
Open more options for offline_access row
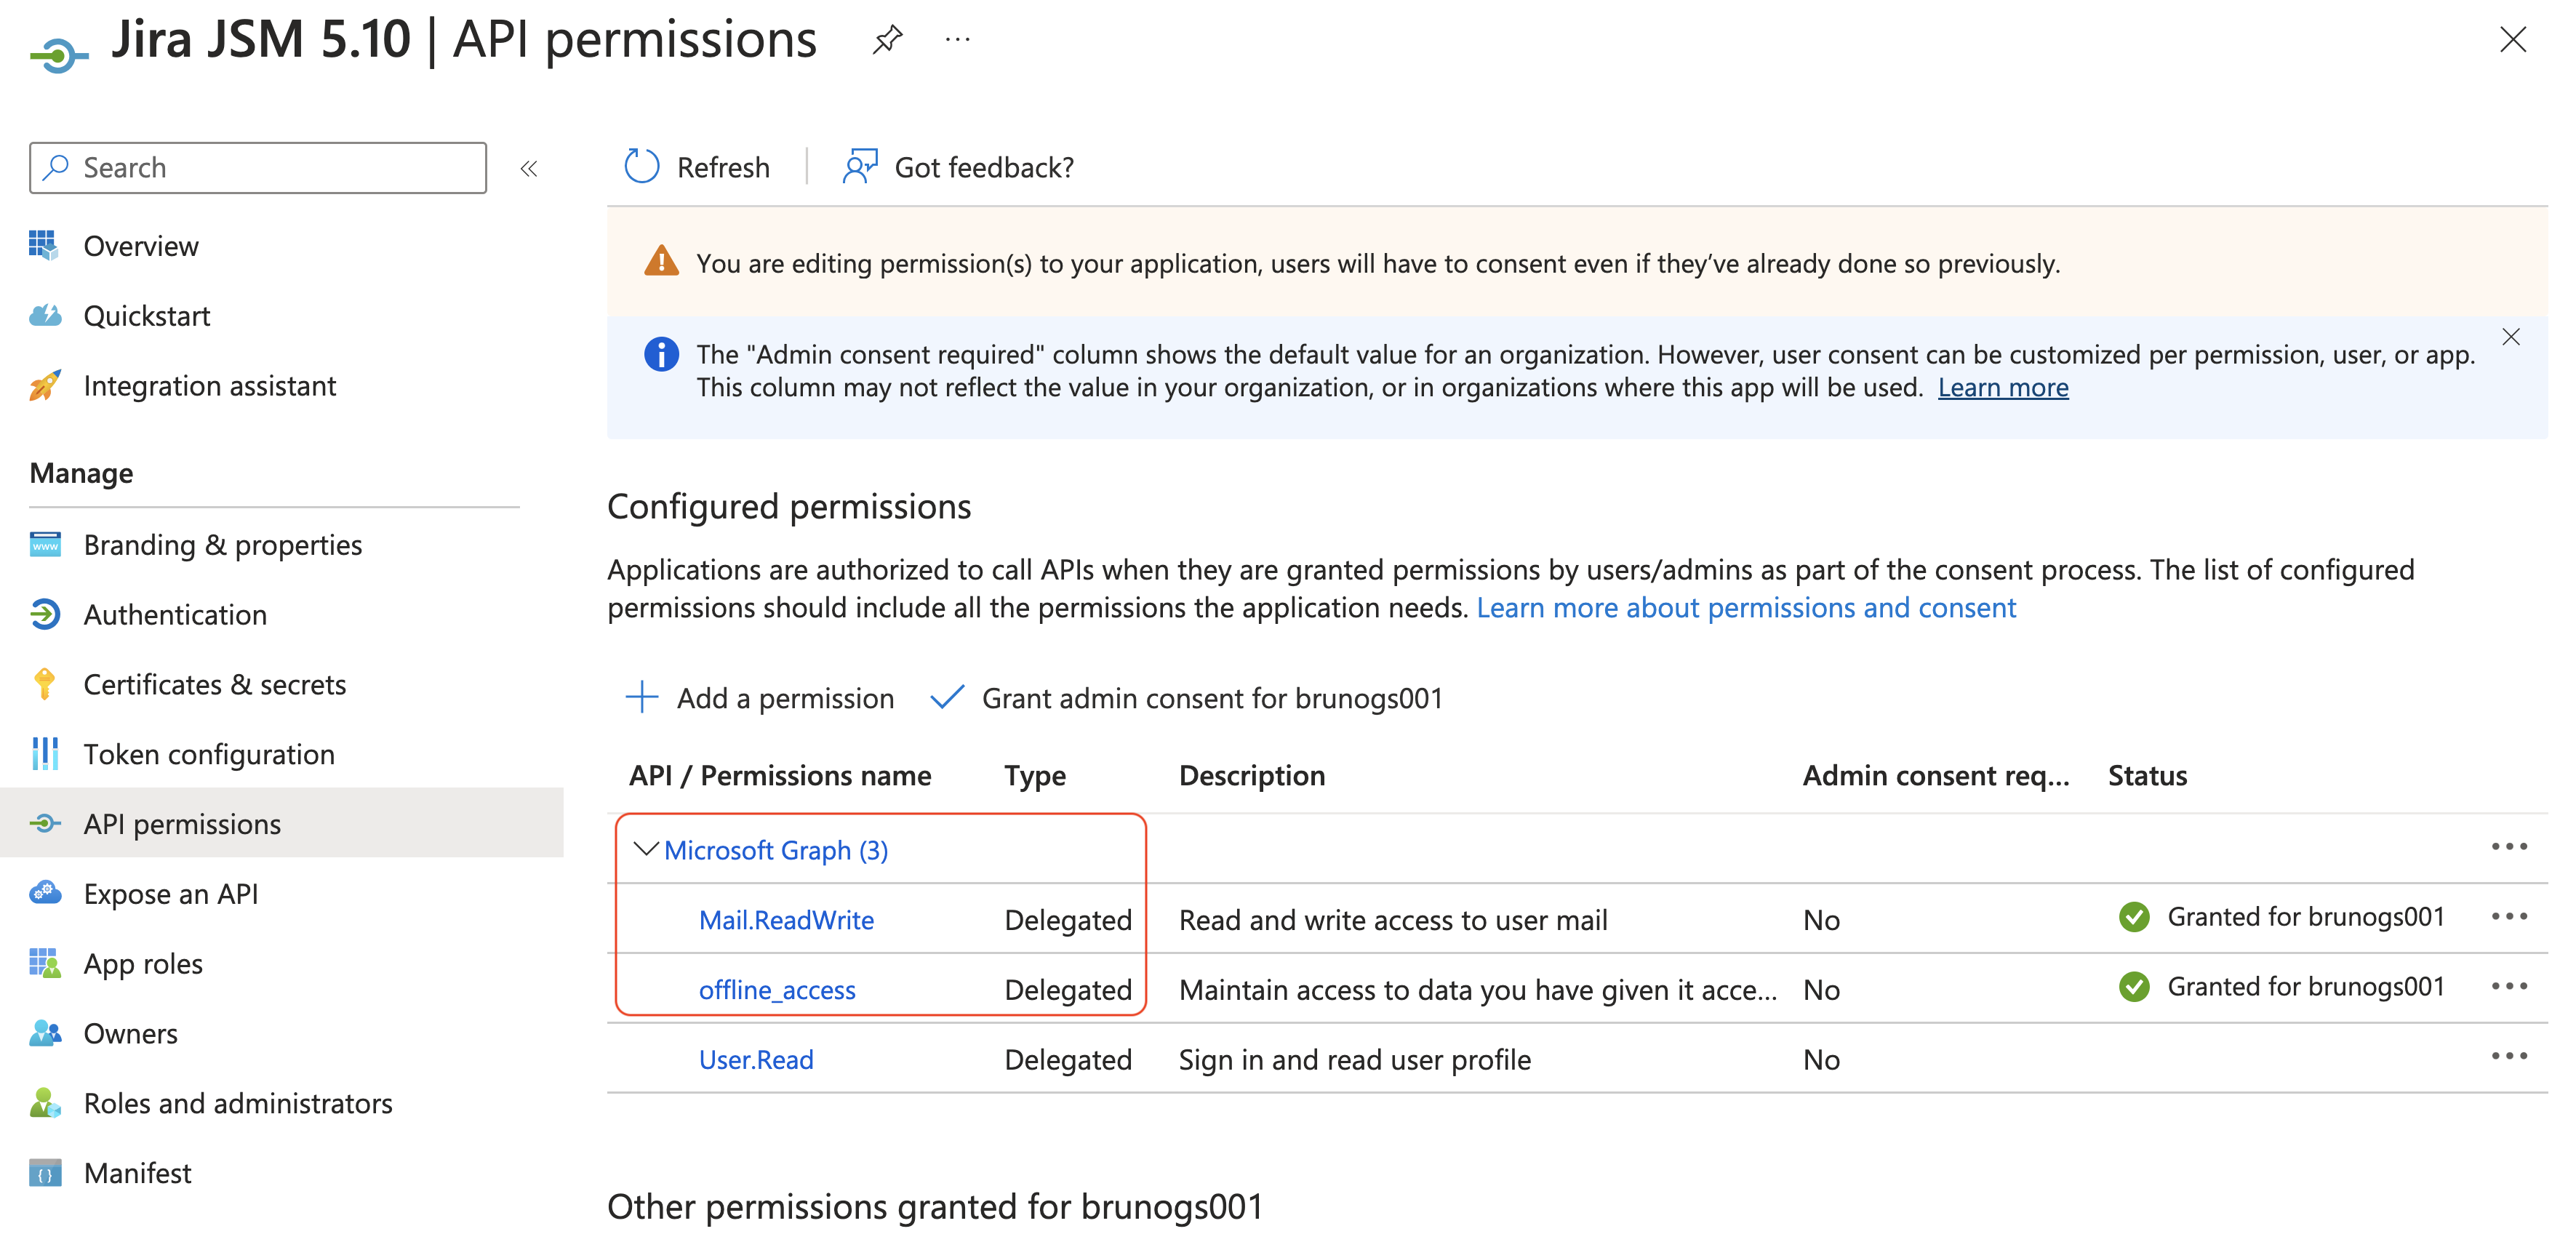[2508, 987]
